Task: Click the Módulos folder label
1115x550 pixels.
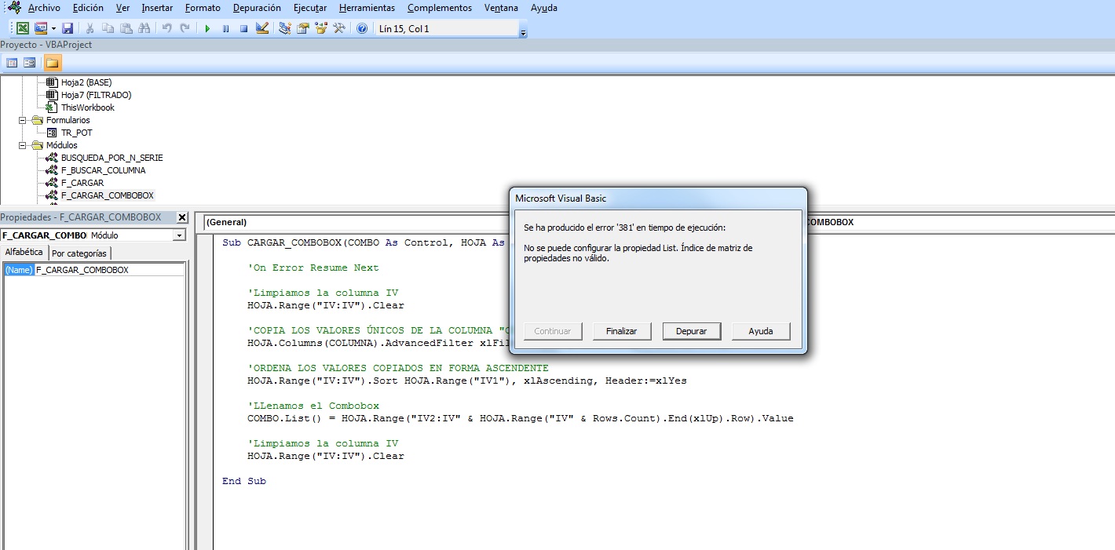Action: tap(62, 145)
